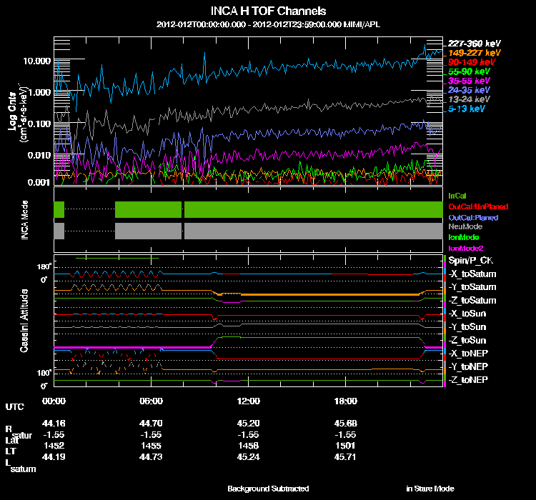Viewport: 536px width, 500px height.
Task: Click the IonMode legend label
Action: tap(463, 237)
